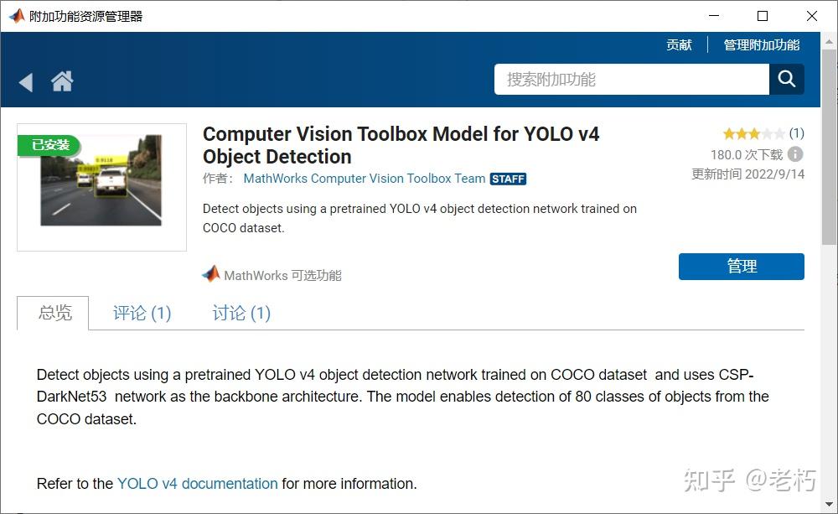Click the back arrow navigation icon
Image resolution: width=838 pixels, height=514 pixels.
(x=26, y=82)
